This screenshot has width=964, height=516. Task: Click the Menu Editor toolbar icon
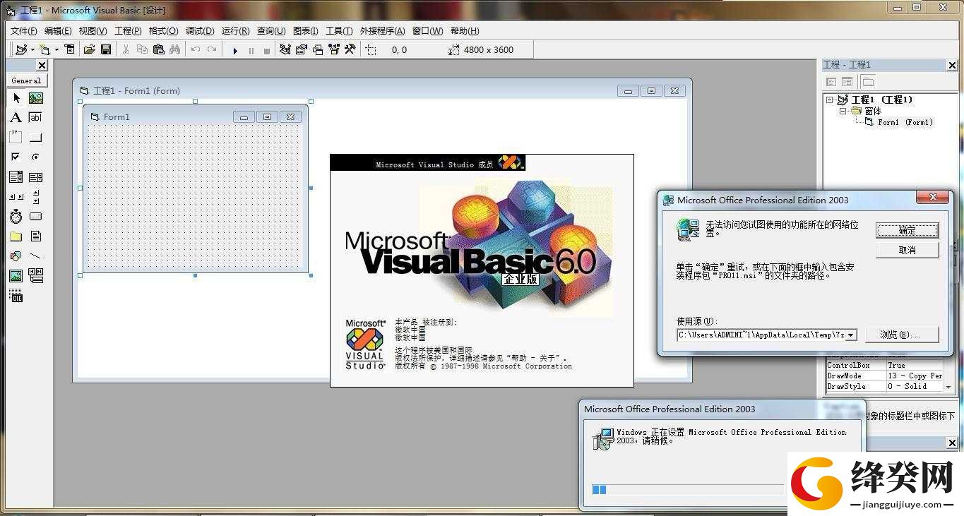click(69, 49)
